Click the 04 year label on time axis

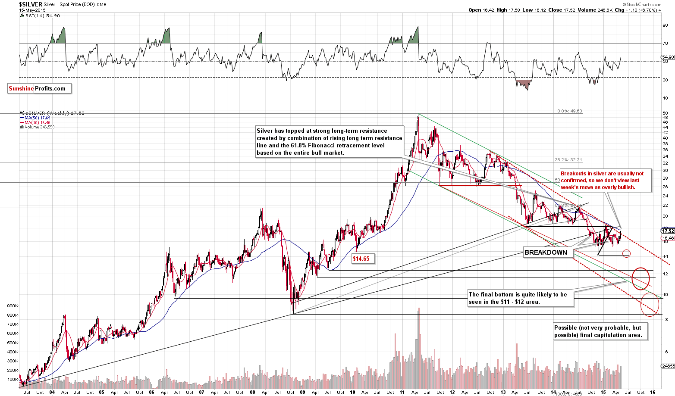tap(52, 392)
